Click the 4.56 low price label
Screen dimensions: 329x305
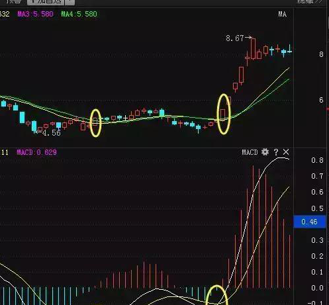coord(51,133)
